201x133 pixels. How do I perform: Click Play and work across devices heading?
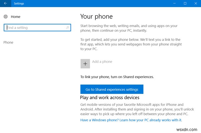pos(110,98)
